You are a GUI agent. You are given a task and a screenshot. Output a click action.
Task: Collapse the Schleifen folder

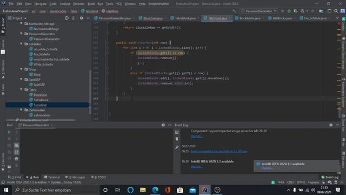pyautogui.click(x=21, y=44)
